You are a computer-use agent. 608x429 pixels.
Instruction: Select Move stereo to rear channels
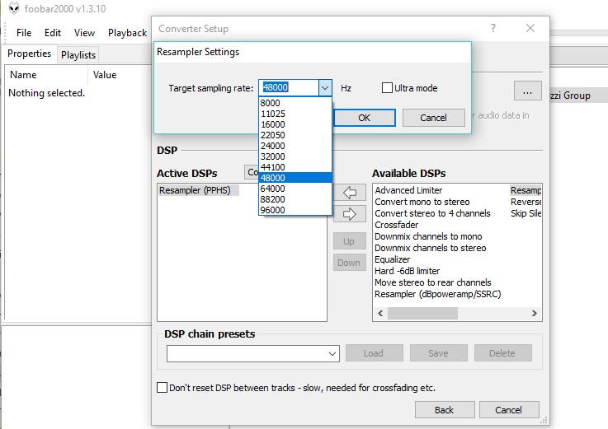433,282
